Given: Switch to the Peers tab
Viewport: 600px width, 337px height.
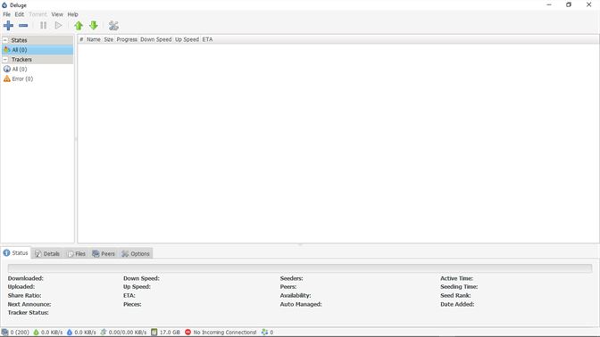Looking at the screenshot, I should (x=104, y=254).
